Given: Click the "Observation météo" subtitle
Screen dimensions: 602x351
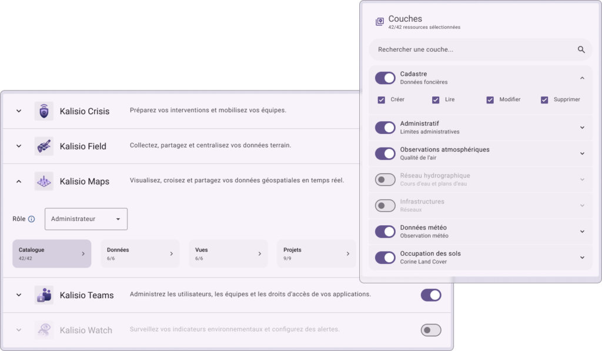Looking at the screenshot, I should tap(424, 236).
